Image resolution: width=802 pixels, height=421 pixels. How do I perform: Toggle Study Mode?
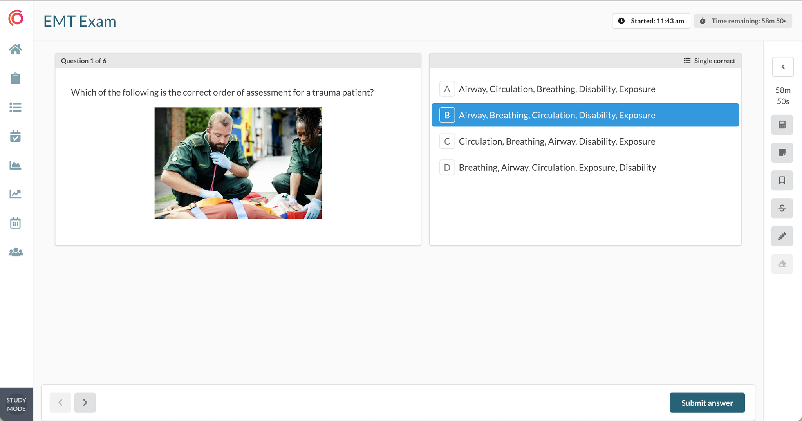[16, 404]
